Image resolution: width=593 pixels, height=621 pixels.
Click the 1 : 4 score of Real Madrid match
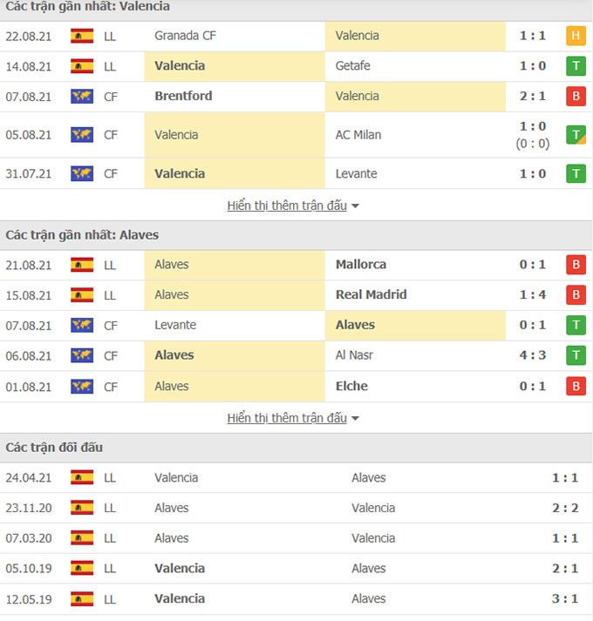point(533,295)
